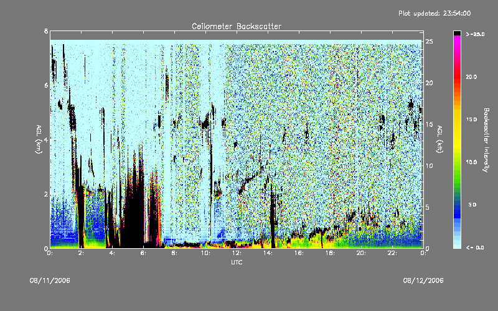This screenshot has height=311, width=498.
Task: Click the black top of the colorbar
Action: 457,33
